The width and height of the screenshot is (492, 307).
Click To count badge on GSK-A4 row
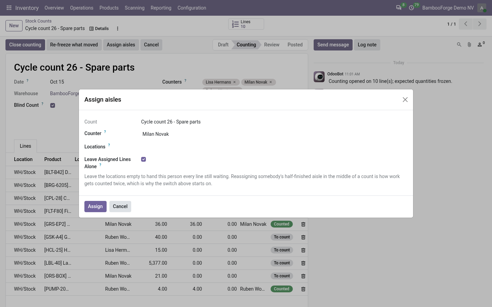pyautogui.click(x=282, y=237)
